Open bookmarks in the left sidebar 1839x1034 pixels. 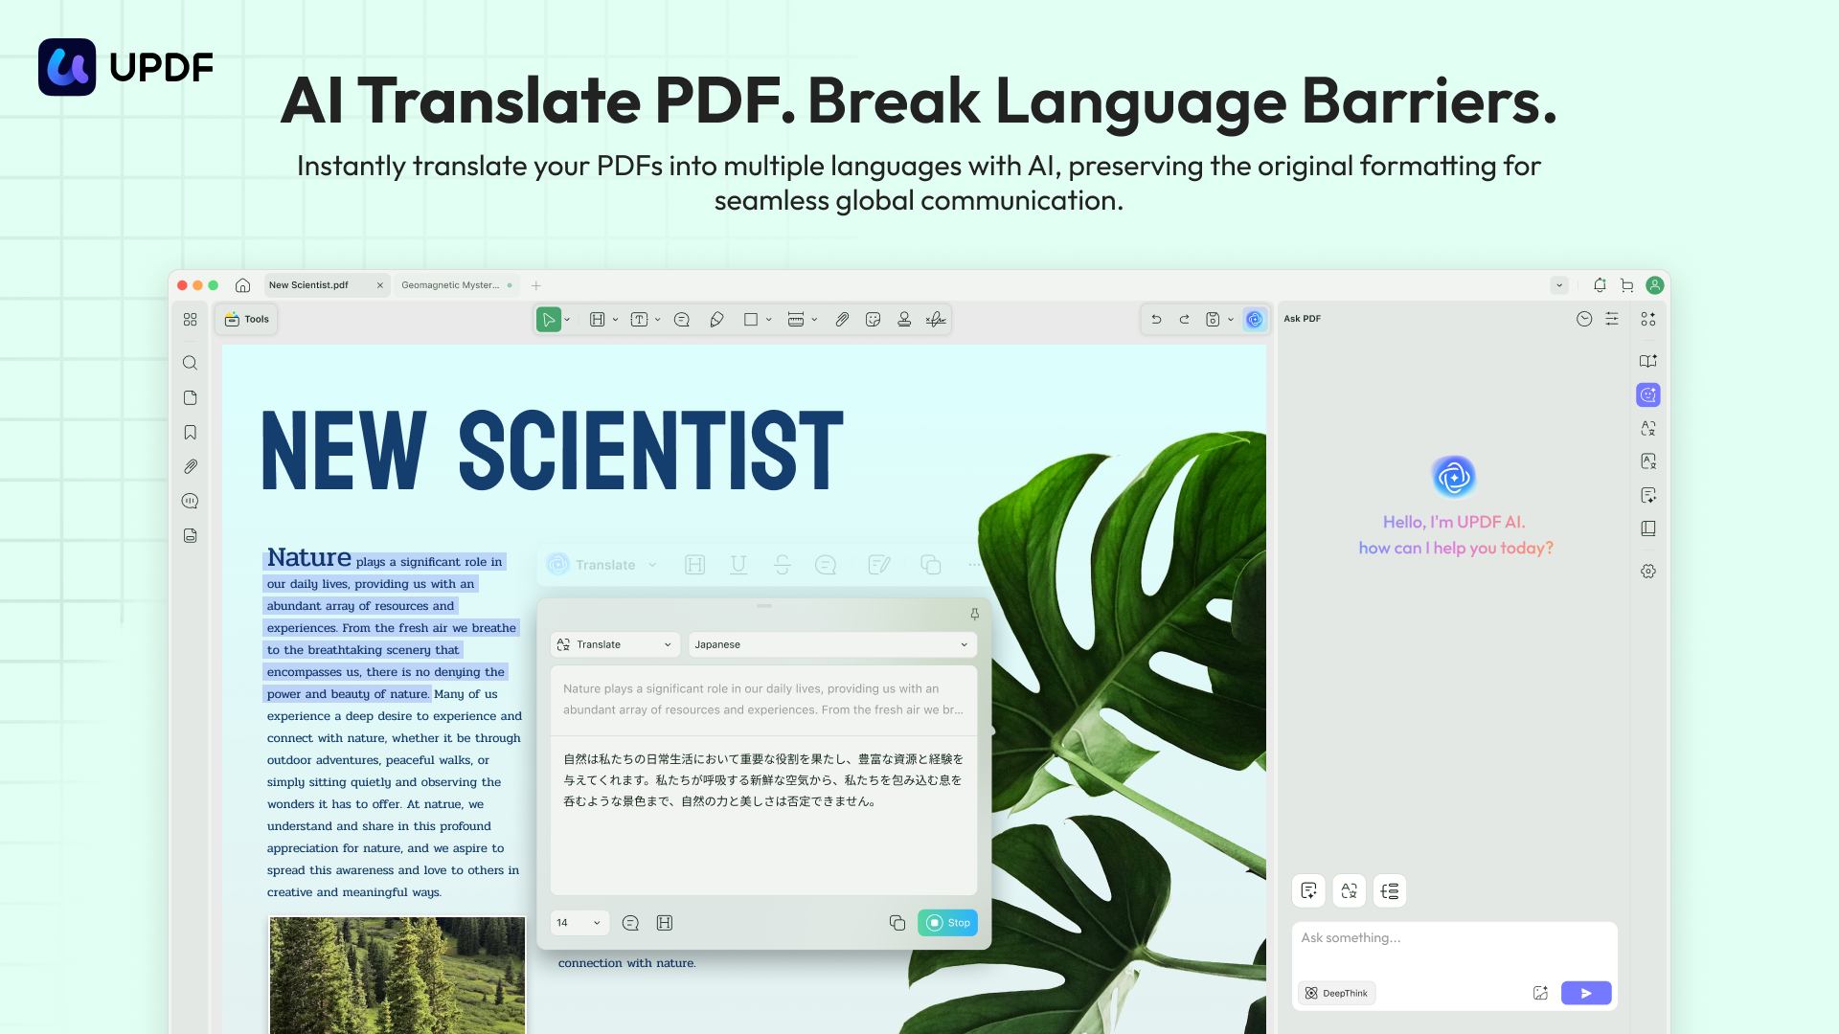pos(190,432)
